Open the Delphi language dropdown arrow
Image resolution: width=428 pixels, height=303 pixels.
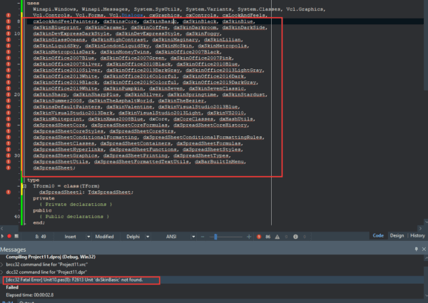(148, 237)
